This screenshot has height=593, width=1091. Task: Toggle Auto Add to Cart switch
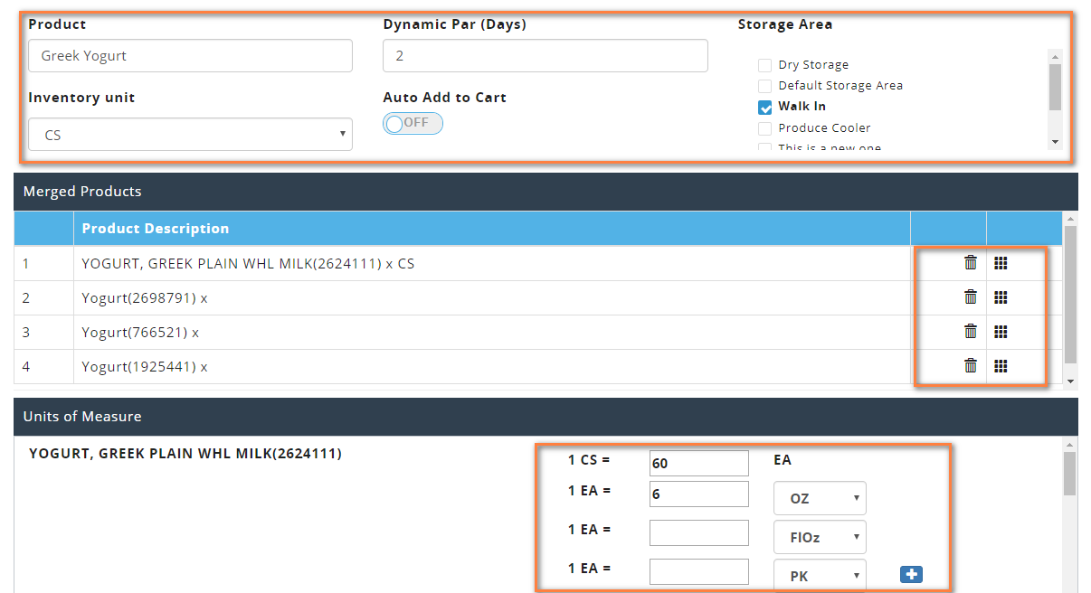point(413,123)
